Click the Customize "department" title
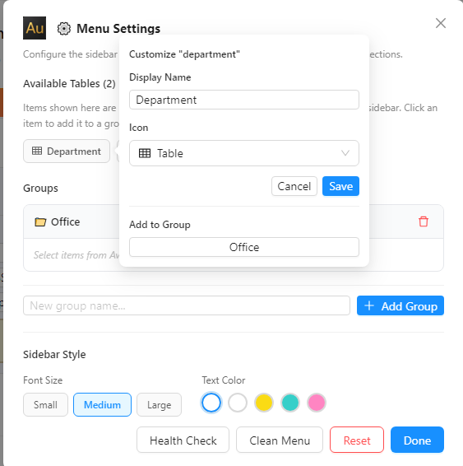Viewport: 463px width, 466px height. [x=184, y=54]
